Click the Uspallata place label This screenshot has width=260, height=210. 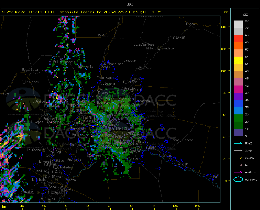click(x=30, y=70)
